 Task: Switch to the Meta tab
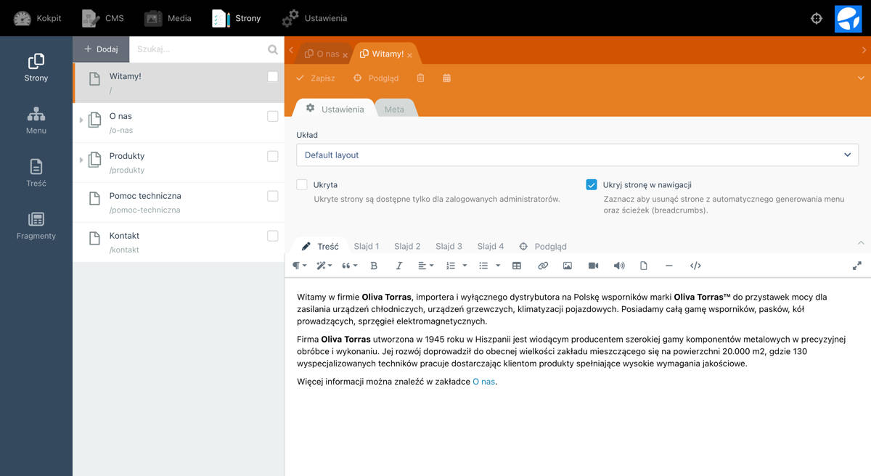394,109
